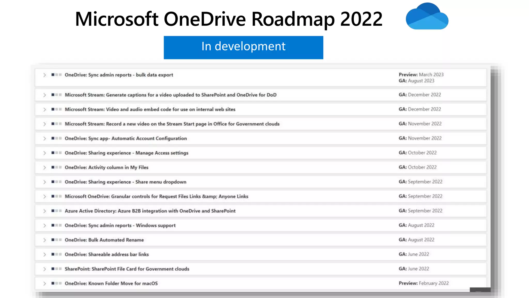Click GA October 2022 for Activity column row
The image size is (529, 298).
tap(417, 167)
